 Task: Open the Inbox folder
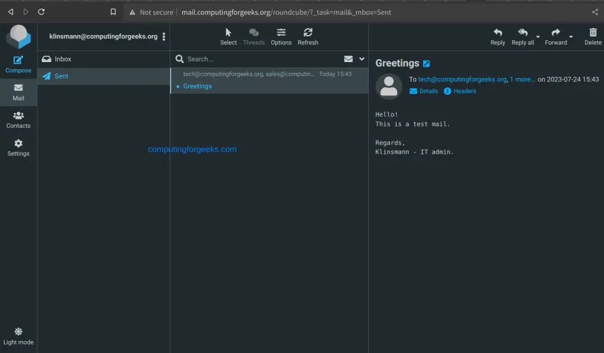tap(63, 59)
